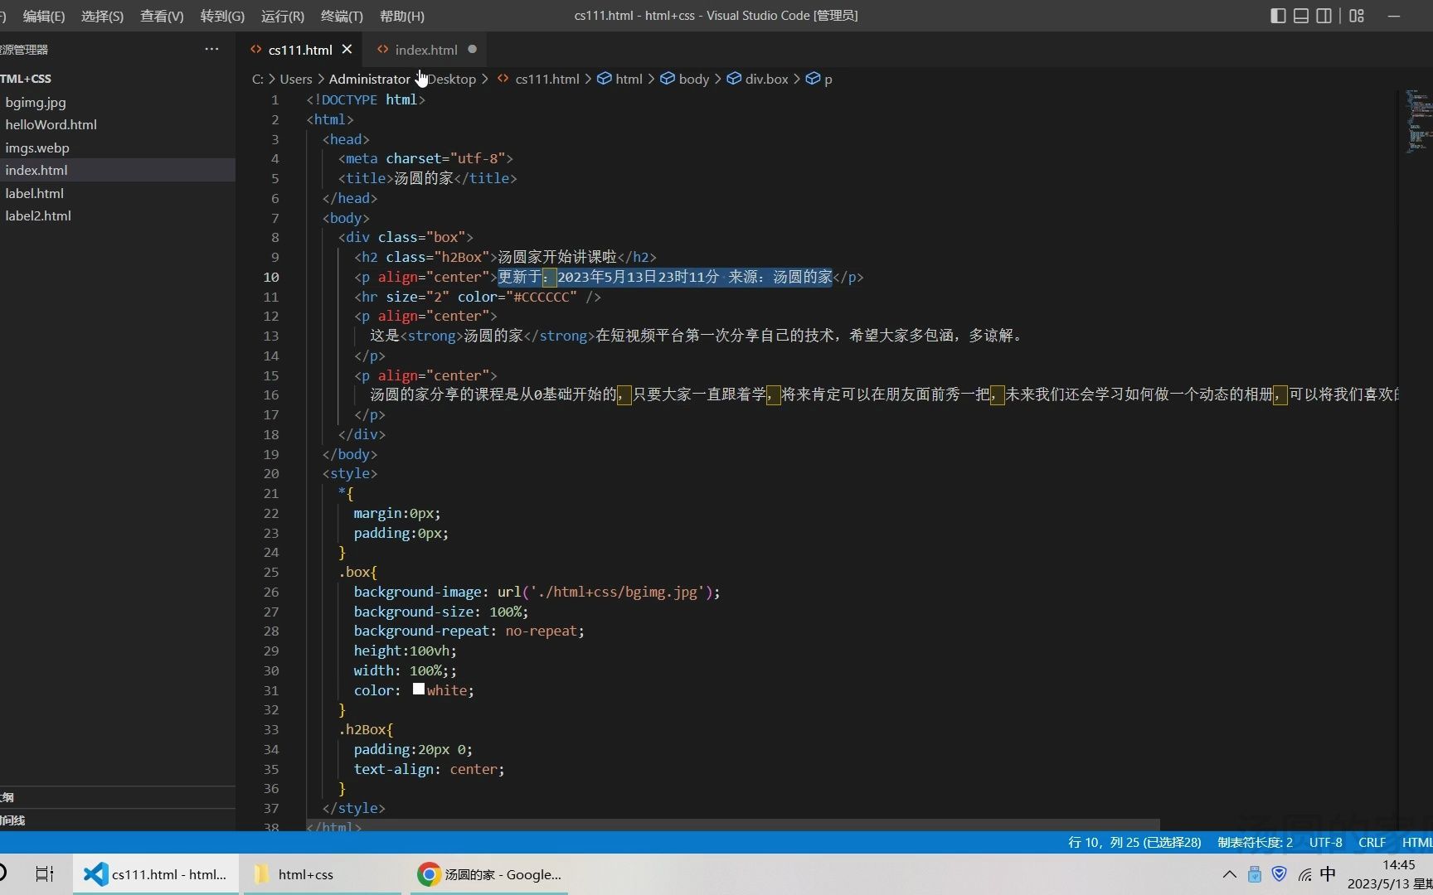Toggle the bottom panel visibility
Viewport: 1433px width, 895px height.
(x=1300, y=16)
